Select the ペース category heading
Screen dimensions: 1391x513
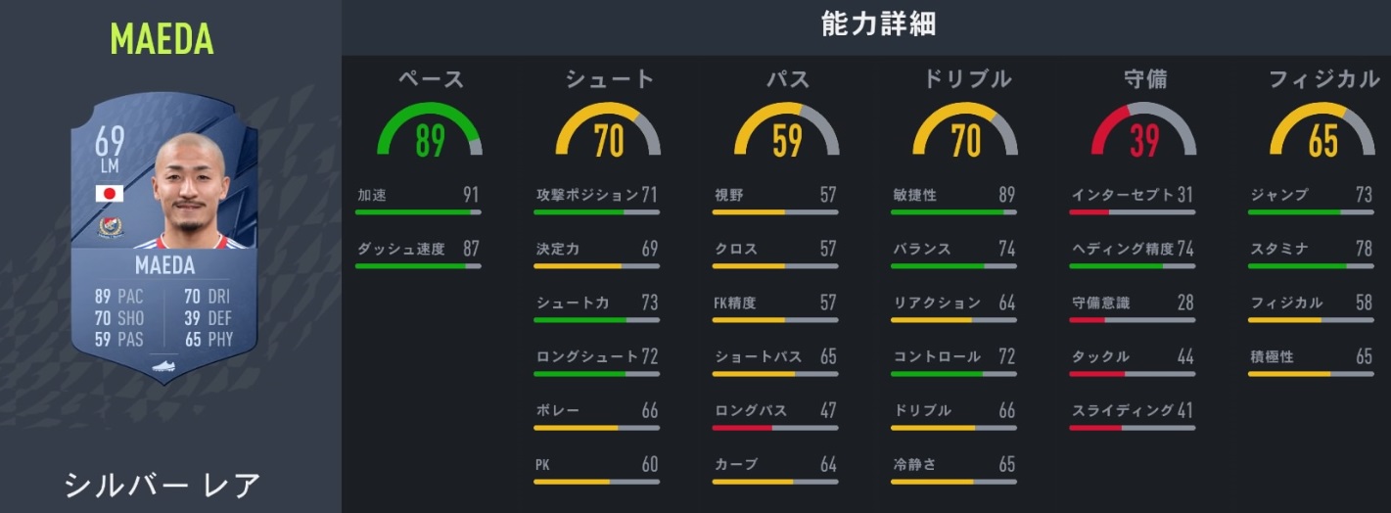(430, 79)
